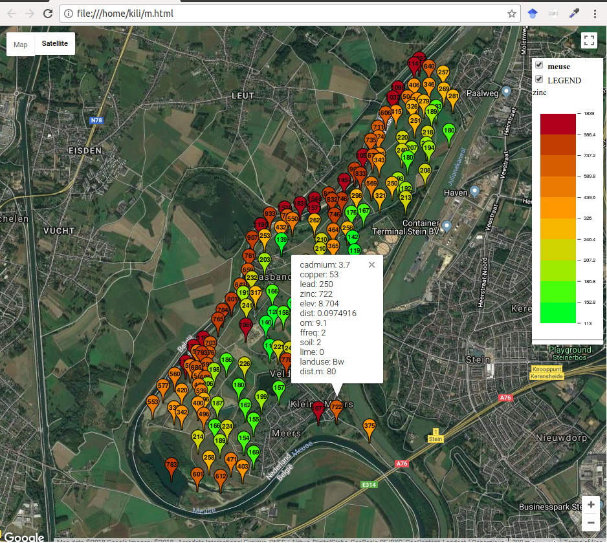The image size is (607, 543).
Task: Bookmark this page with the star
Action: pos(511,13)
